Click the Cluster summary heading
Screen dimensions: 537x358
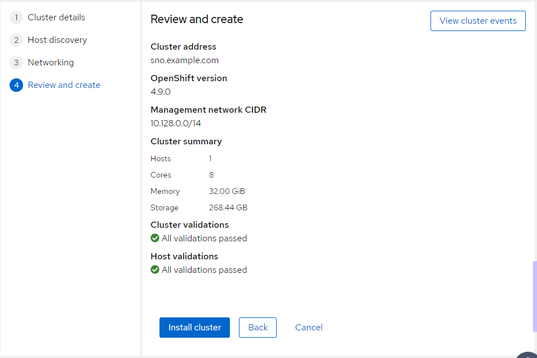pos(187,142)
